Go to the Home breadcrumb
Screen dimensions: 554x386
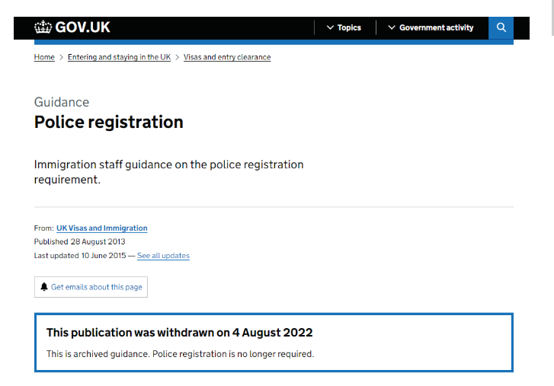point(44,57)
